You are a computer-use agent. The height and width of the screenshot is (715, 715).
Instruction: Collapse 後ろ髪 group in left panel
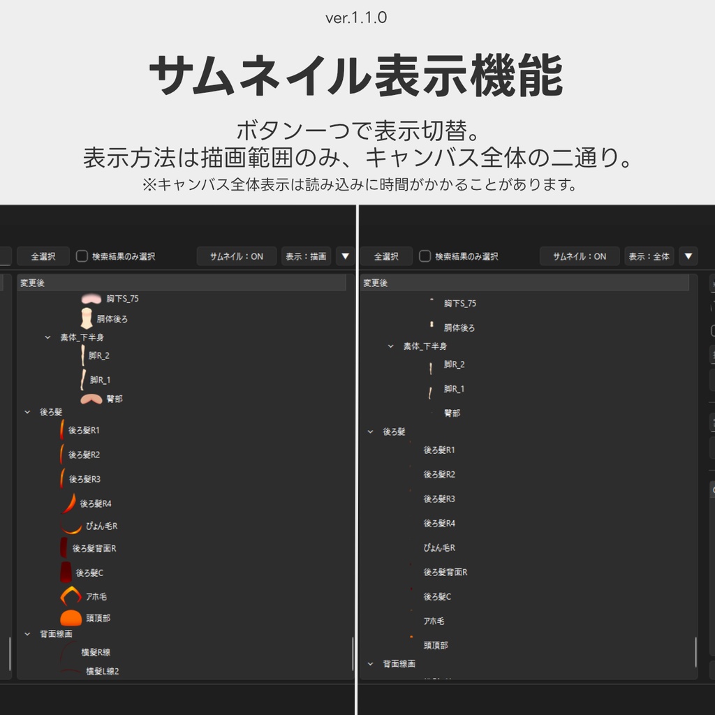(27, 412)
